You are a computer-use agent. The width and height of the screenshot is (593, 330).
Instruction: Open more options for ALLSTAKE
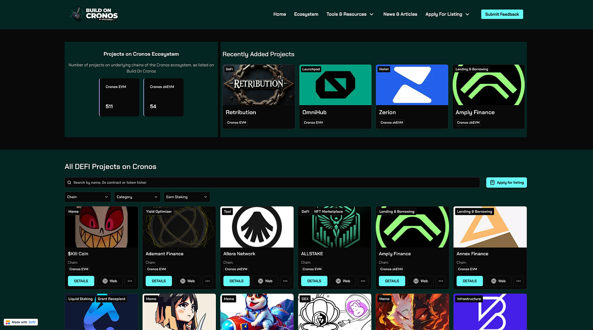pyautogui.click(x=363, y=281)
